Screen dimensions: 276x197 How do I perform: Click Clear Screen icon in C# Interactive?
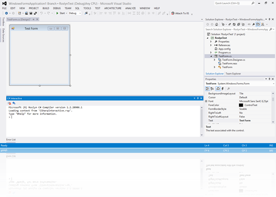(9, 103)
